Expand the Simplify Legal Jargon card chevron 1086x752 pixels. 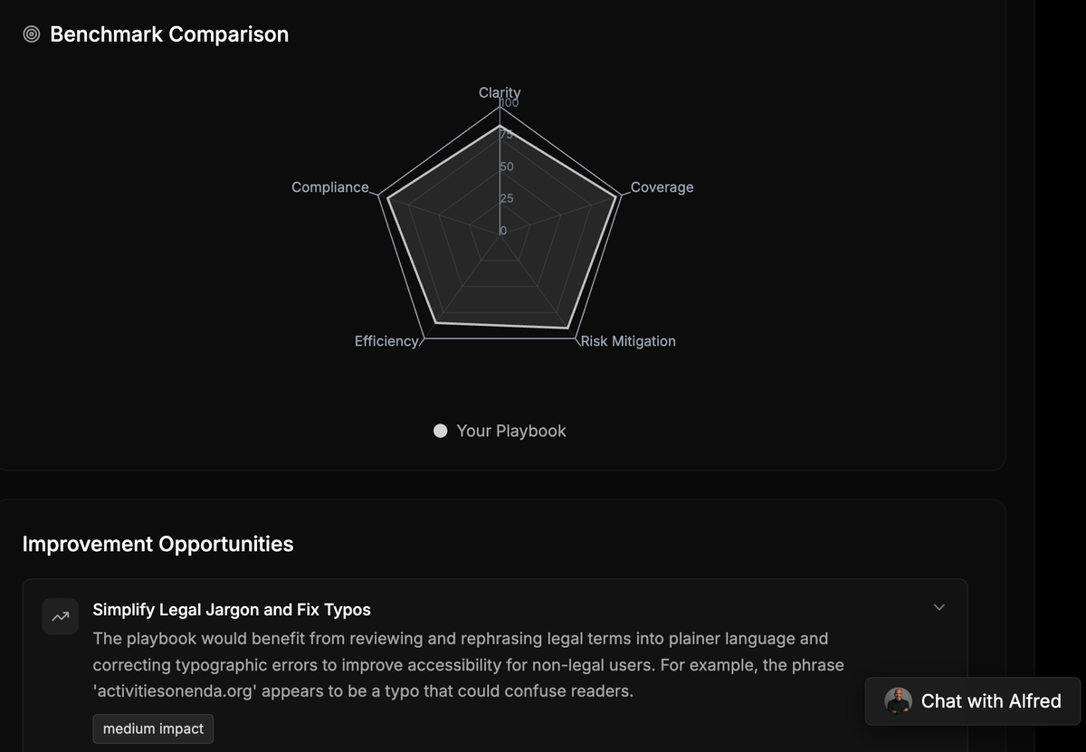pyautogui.click(x=938, y=607)
